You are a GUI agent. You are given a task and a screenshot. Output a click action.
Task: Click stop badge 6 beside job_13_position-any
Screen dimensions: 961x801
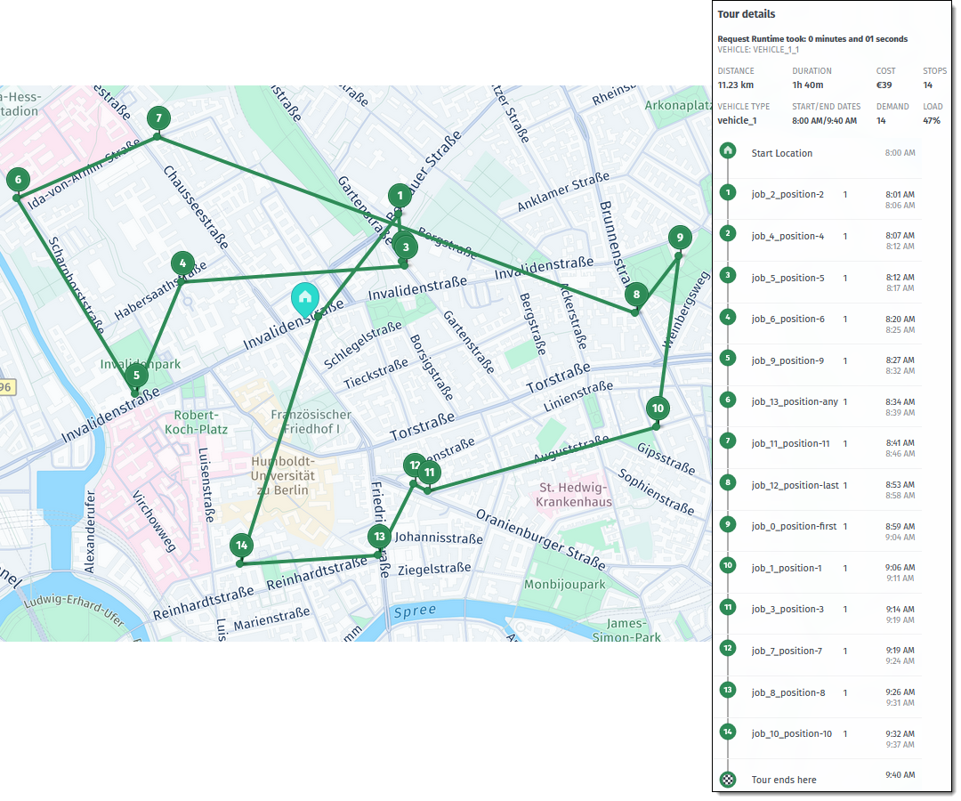tap(728, 401)
